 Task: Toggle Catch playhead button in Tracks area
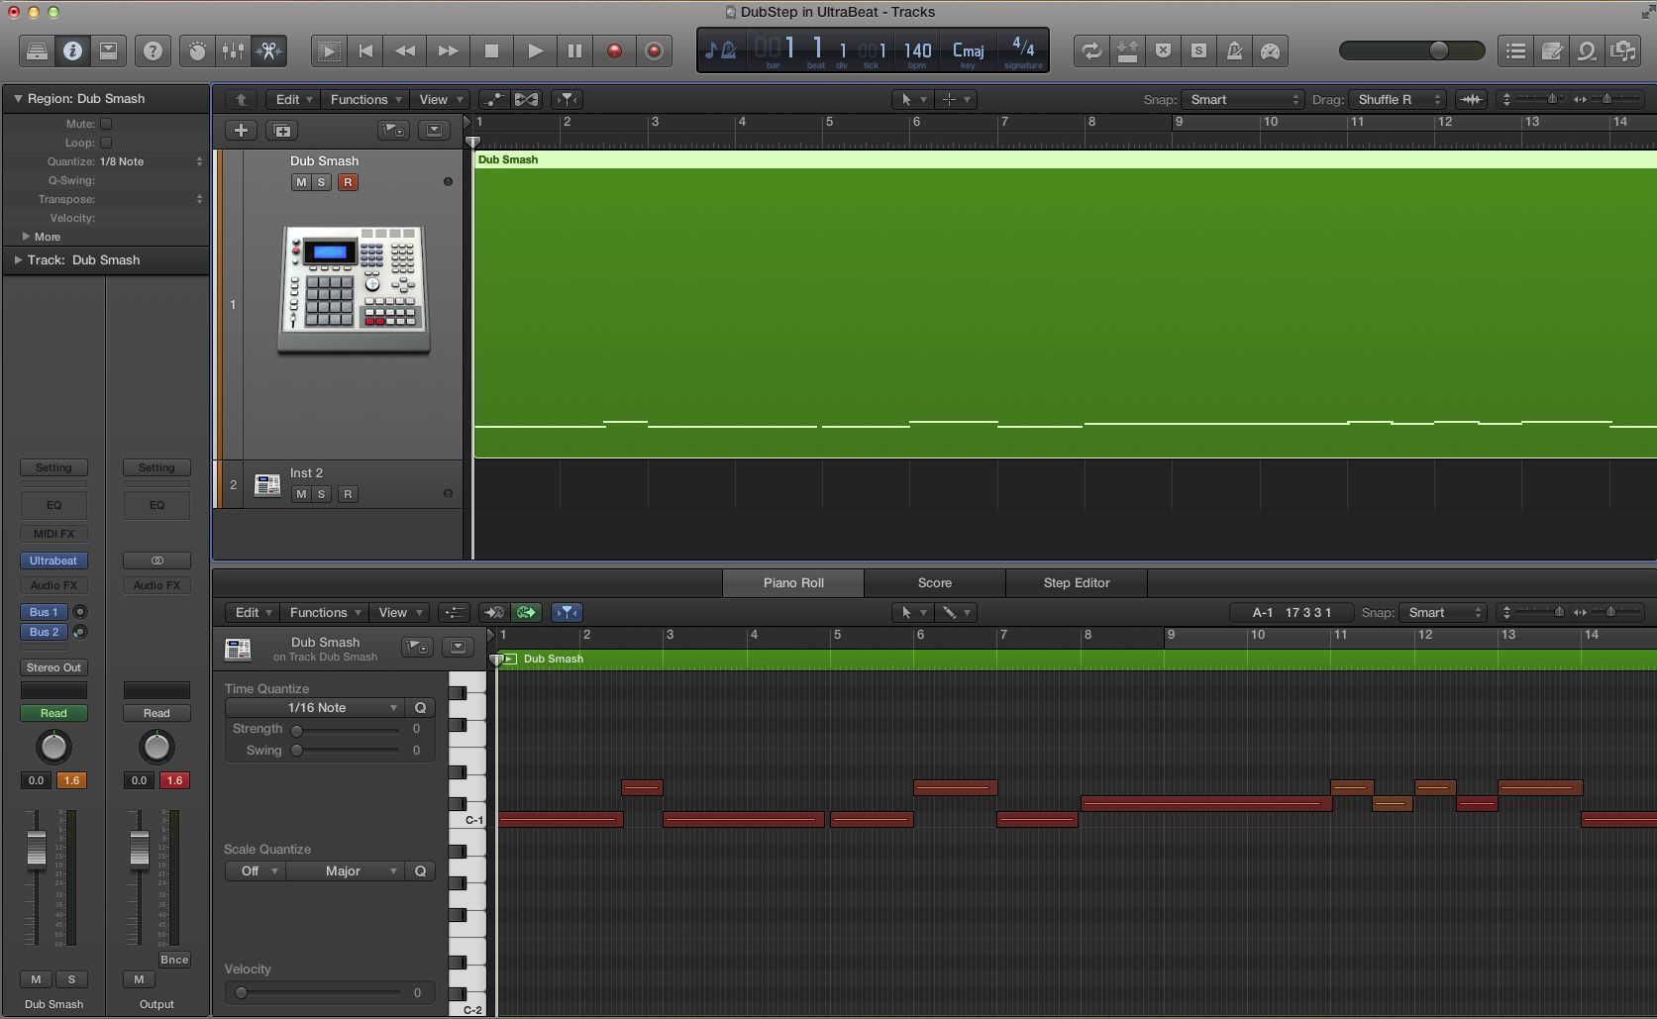(x=567, y=99)
